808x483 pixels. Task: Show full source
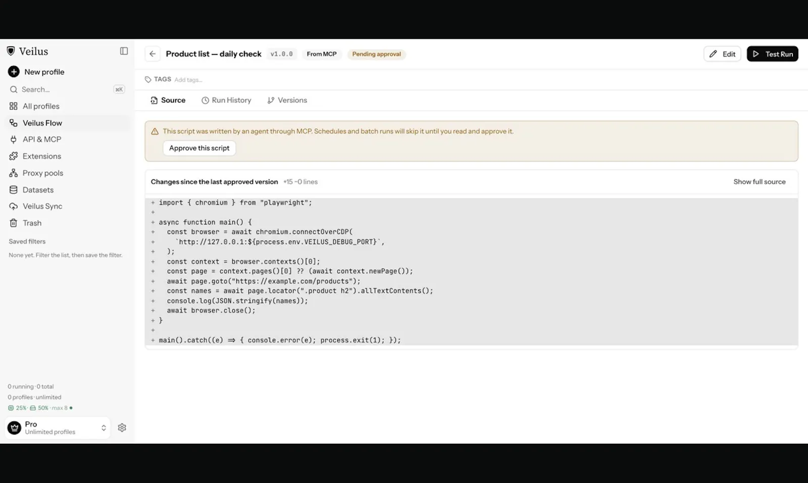[x=760, y=182]
